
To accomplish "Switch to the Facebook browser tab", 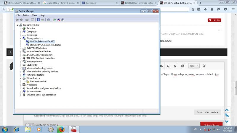I will [100, 3].
